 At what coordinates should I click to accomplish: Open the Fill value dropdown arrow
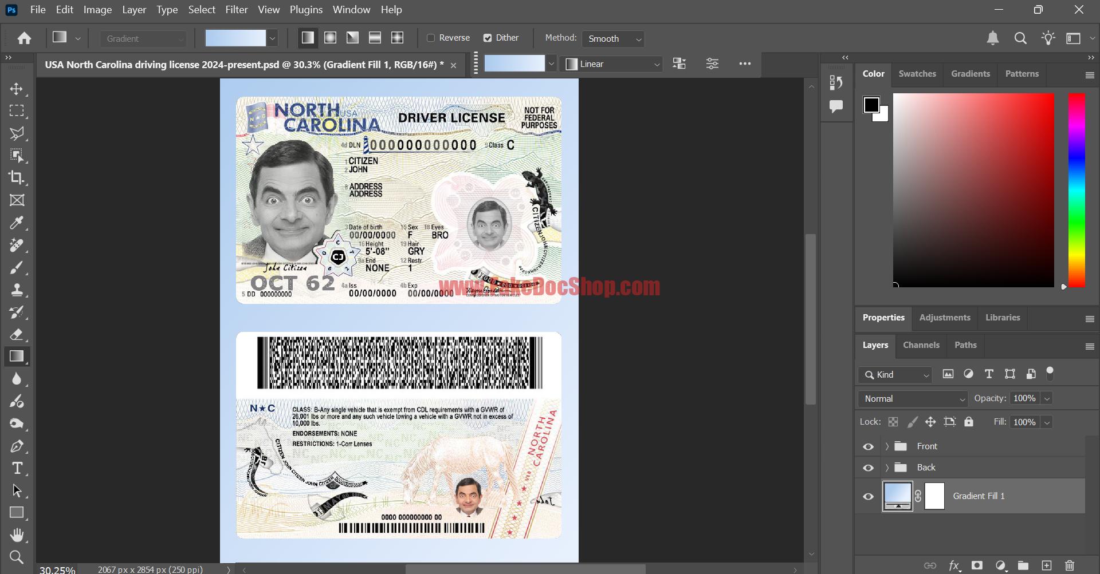point(1047,422)
